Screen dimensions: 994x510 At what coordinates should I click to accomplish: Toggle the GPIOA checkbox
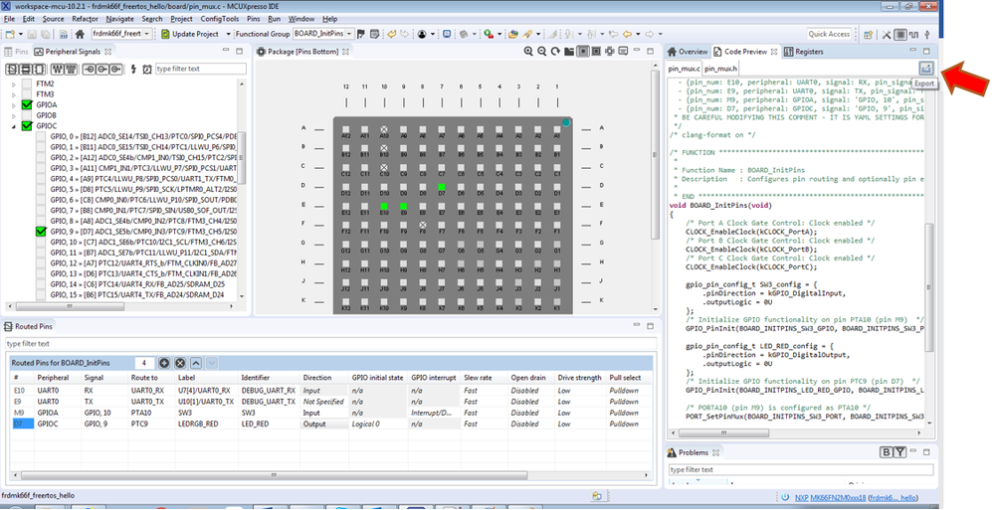[27, 104]
